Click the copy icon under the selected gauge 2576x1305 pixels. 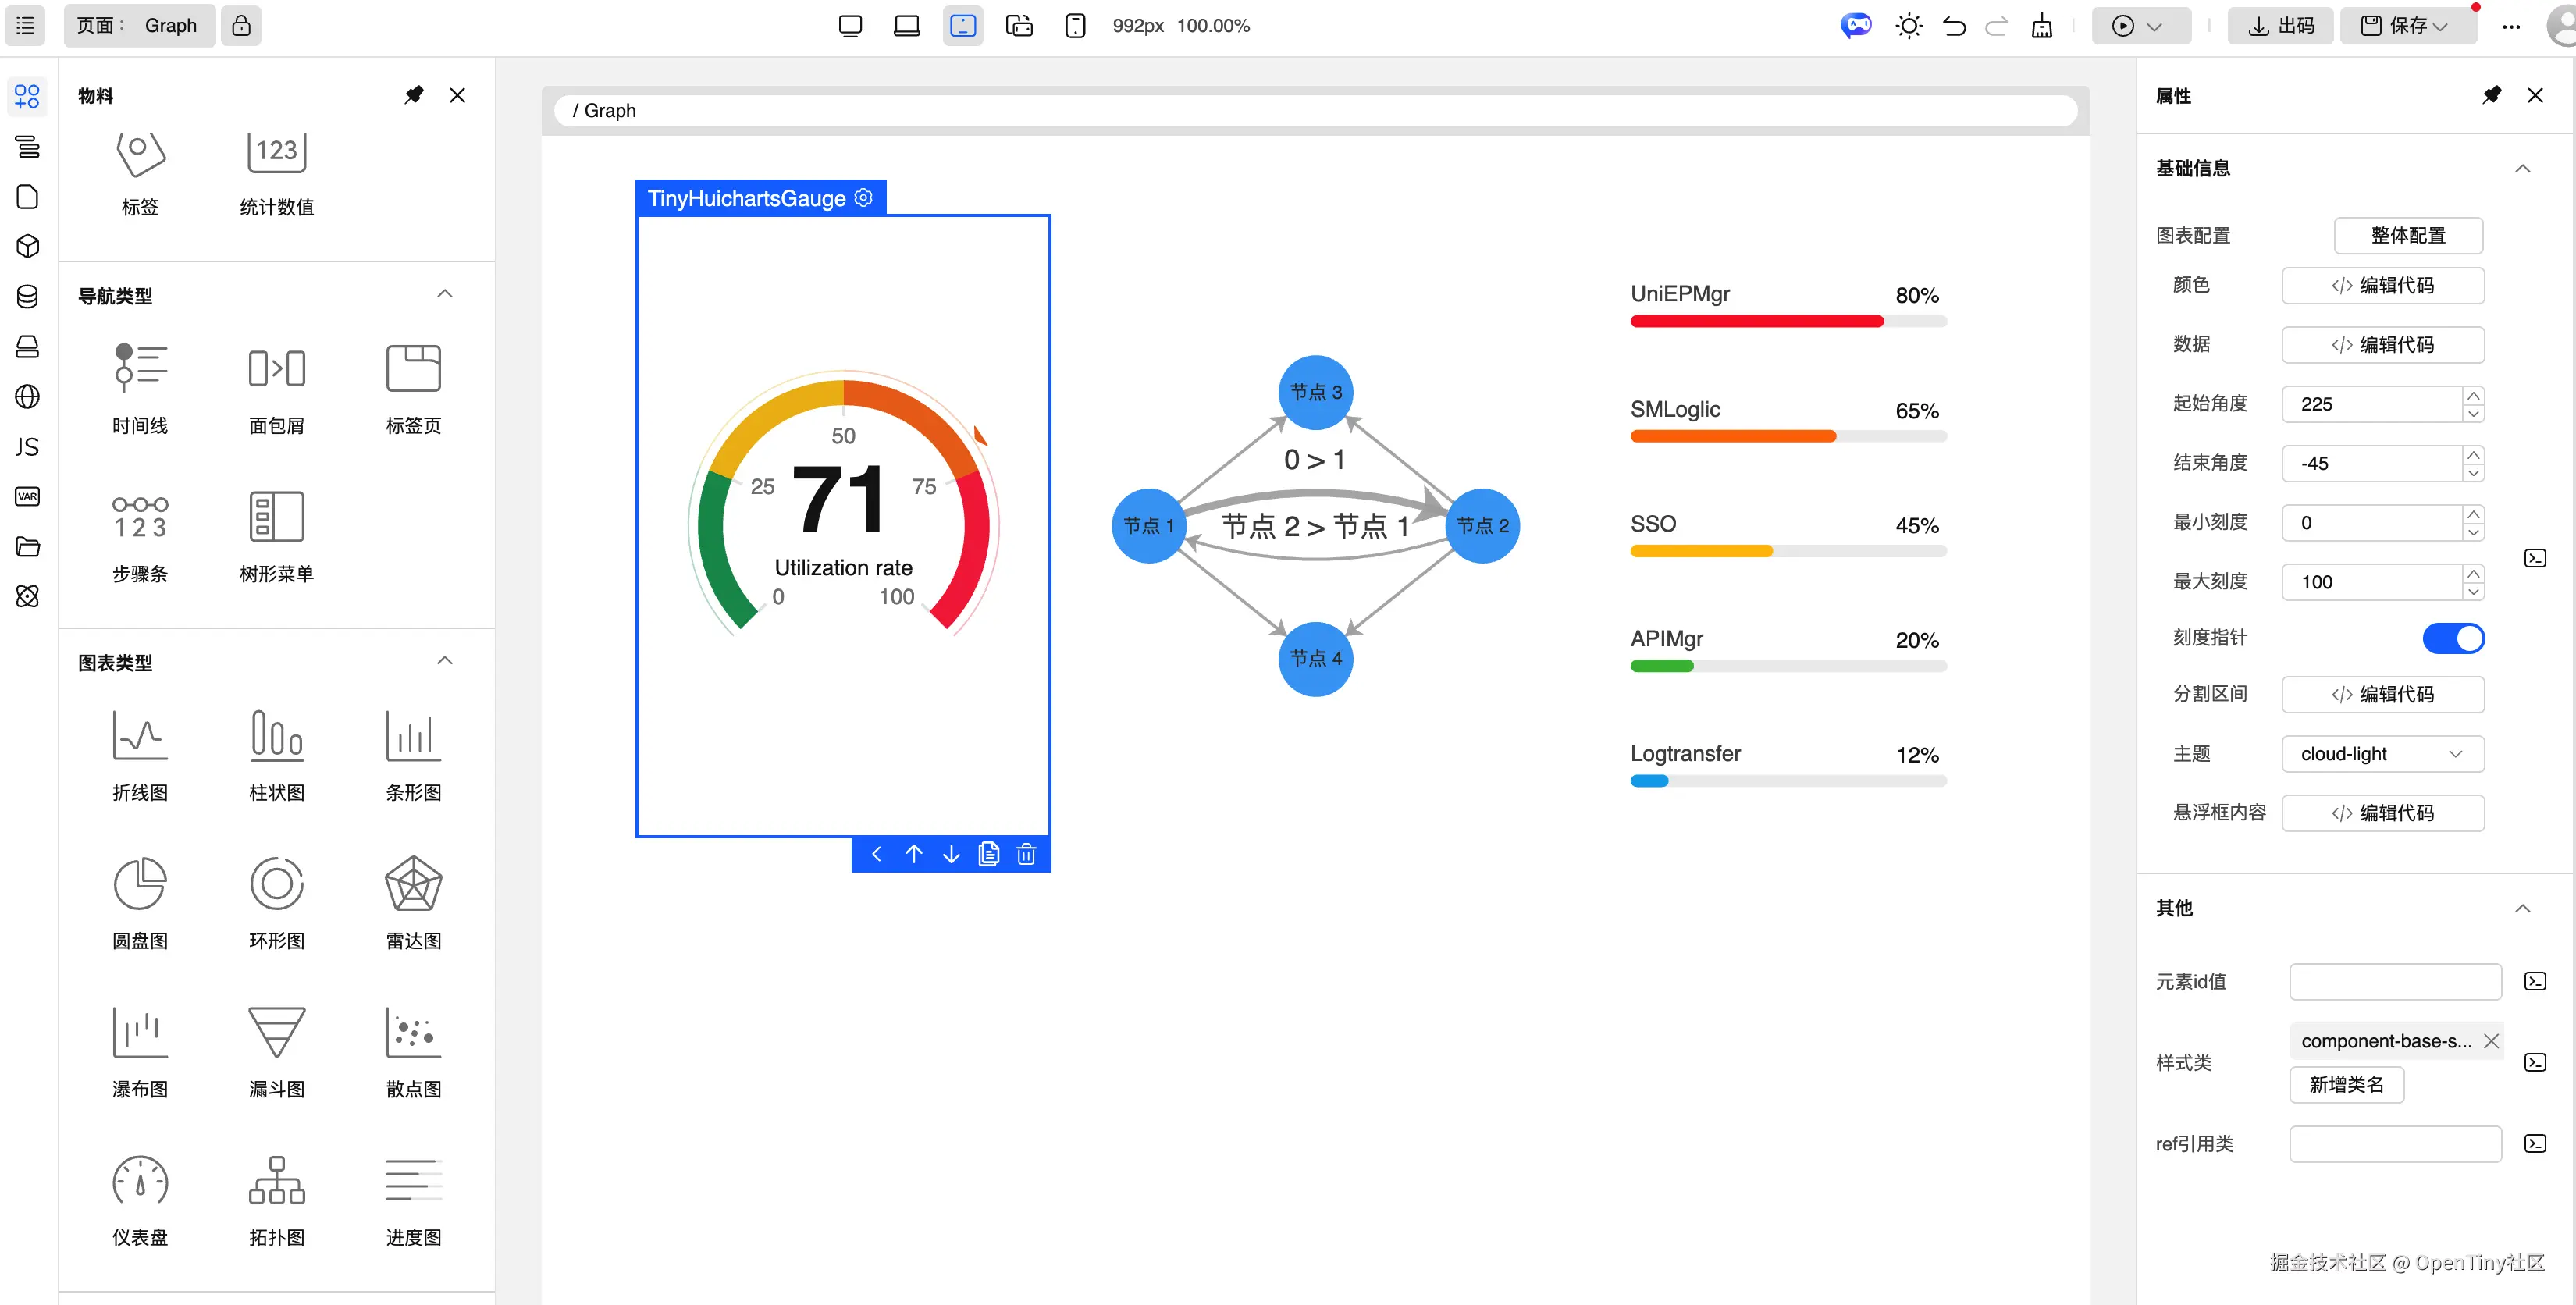point(988,854)
